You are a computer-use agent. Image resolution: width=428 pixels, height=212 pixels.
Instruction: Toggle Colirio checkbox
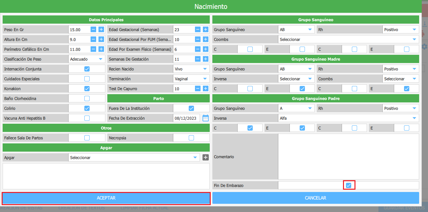pos(87,108)
